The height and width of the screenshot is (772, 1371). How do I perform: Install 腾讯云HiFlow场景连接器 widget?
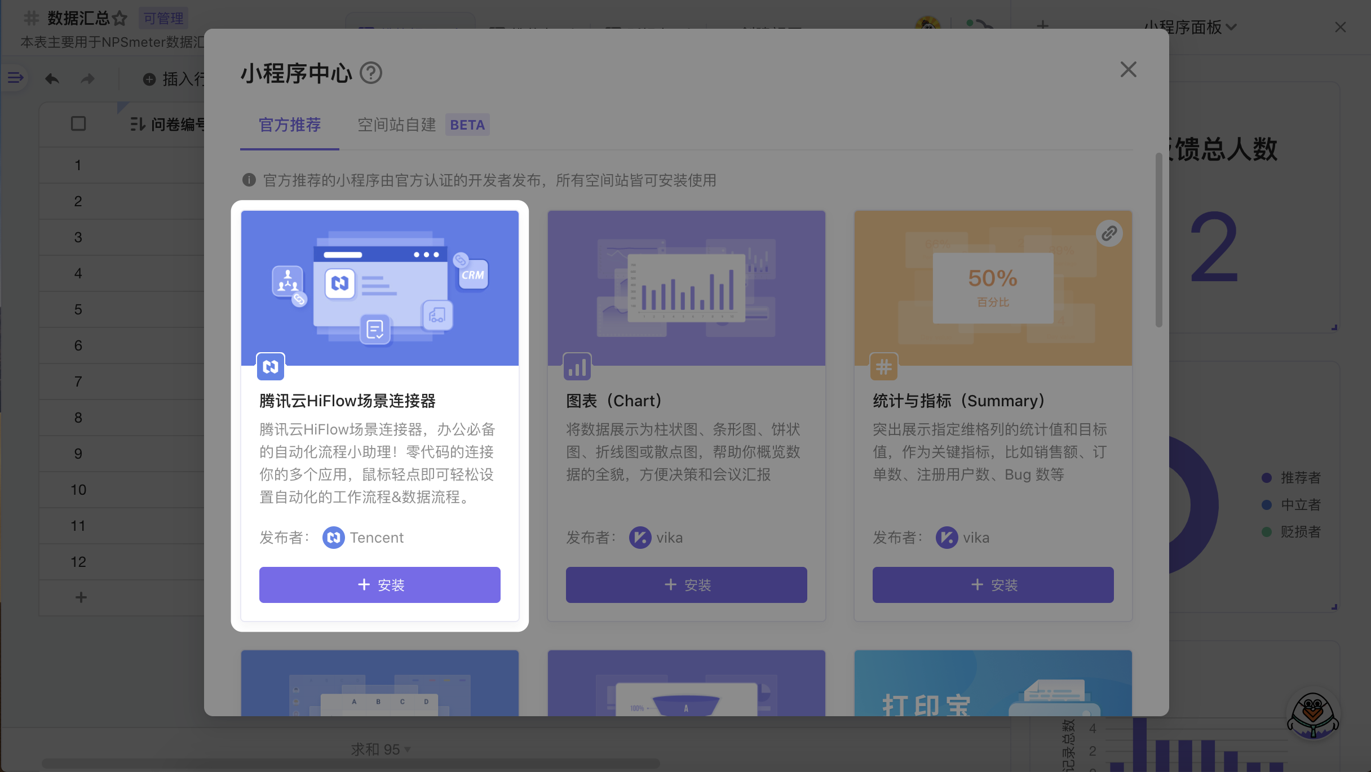[x=379, y=585]
